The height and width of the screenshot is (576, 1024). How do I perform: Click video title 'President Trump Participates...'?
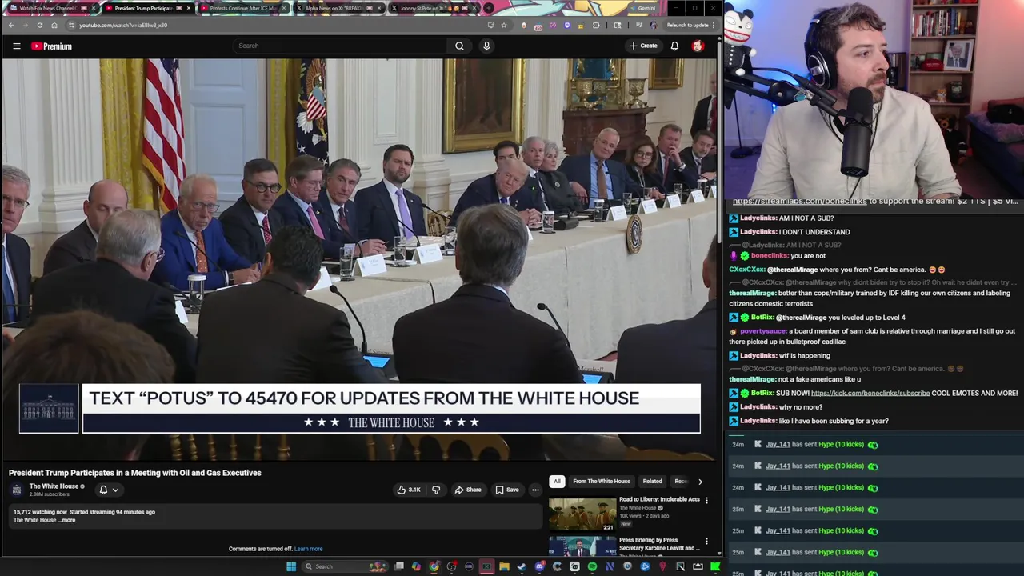[135, 473]
